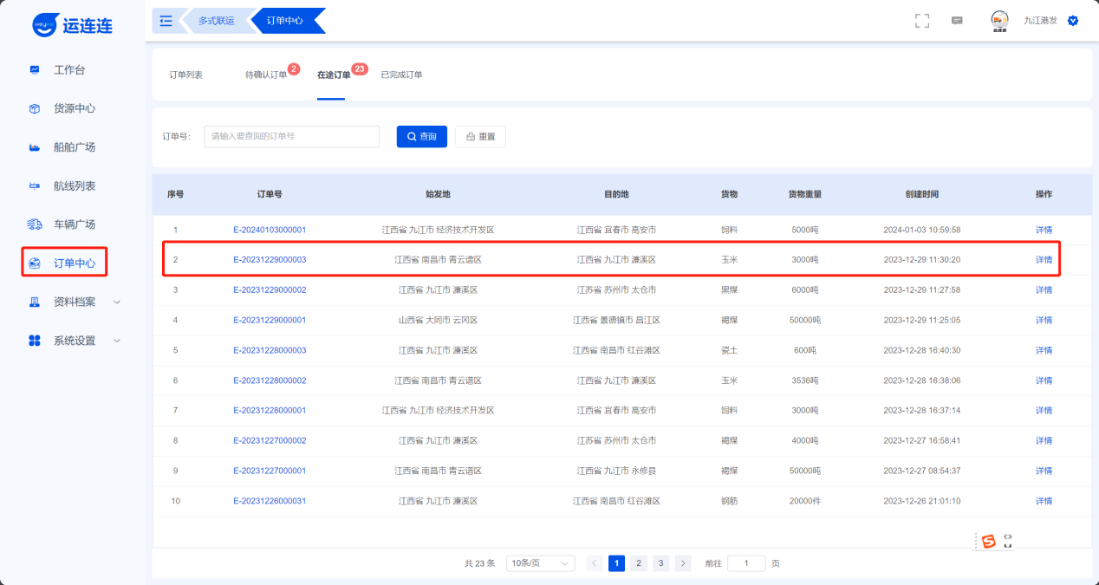Open the 10条/页 page size dropdown
The image size is (1099, 585).
pos(540,563)
